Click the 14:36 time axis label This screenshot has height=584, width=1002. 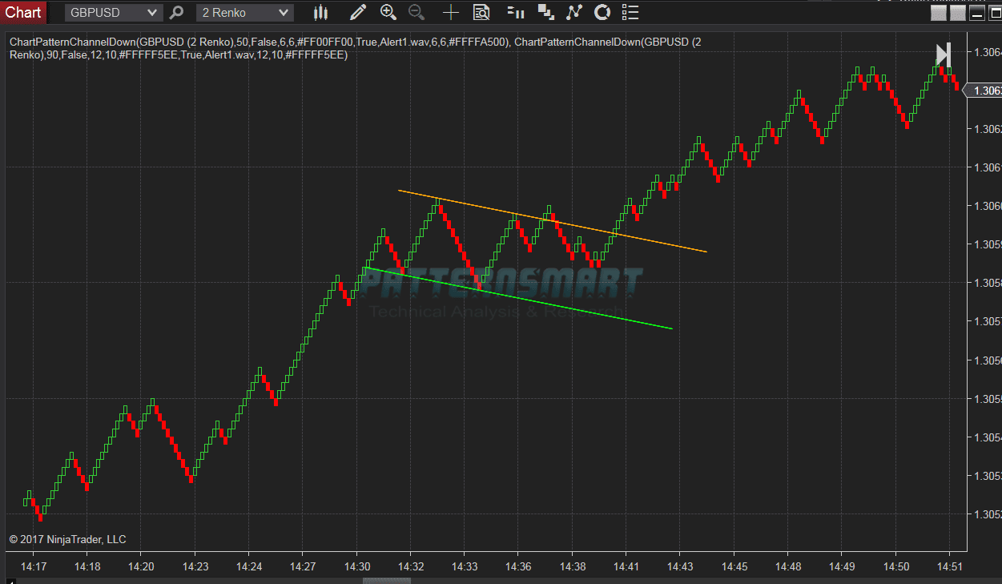pyautogui.click(x=518, y=566)
